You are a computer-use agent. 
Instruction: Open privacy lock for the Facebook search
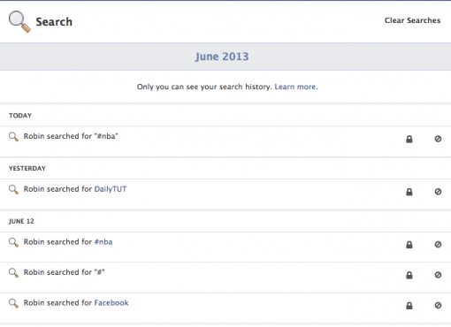pyautogui.click(x=409, y=306)
